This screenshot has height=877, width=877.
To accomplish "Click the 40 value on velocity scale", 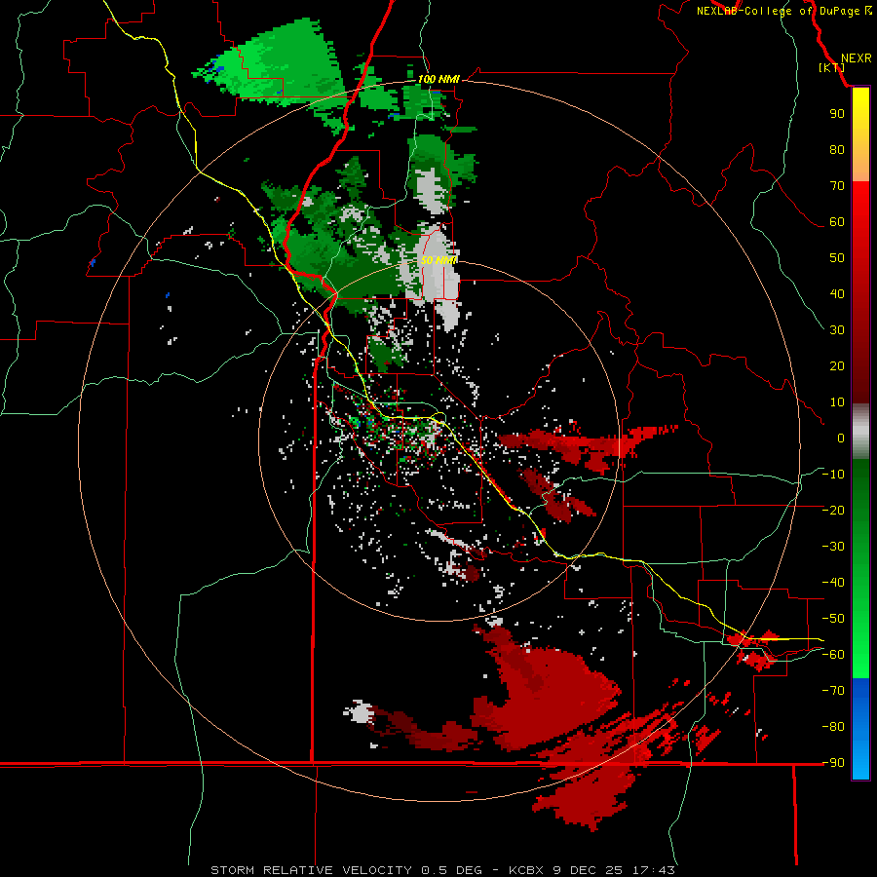I will pos(837,293).
